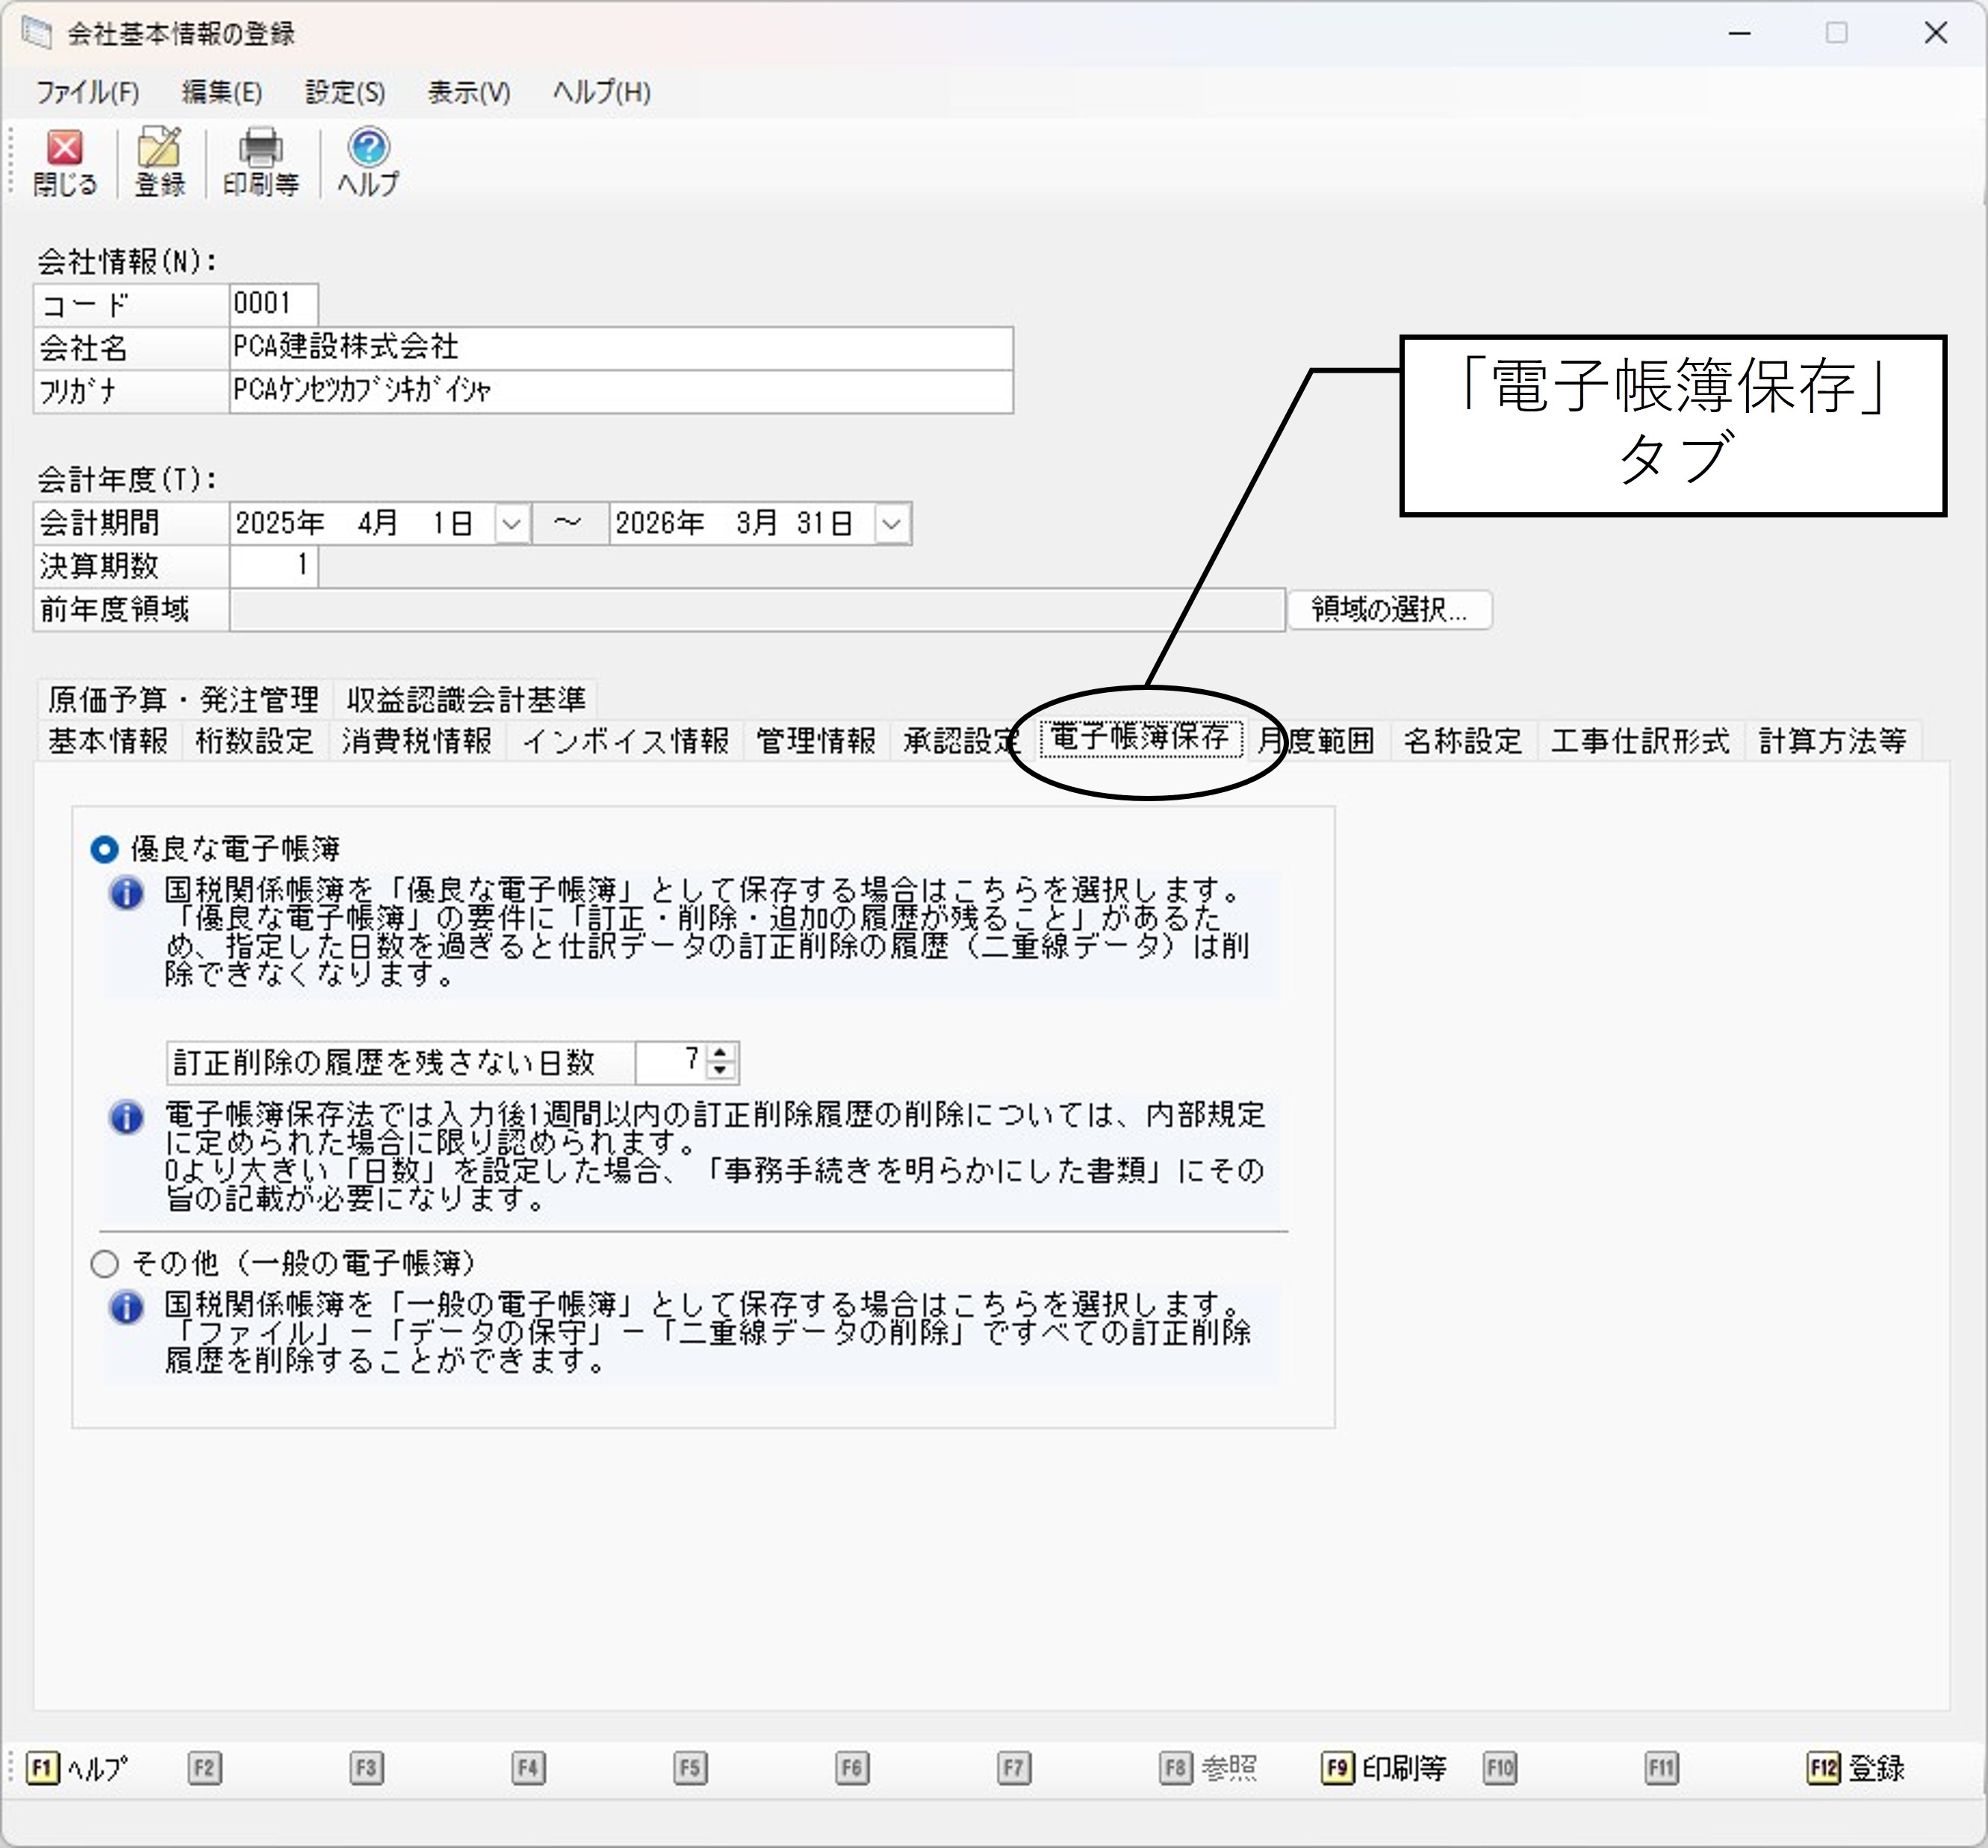The height and width of the screenshot is (1848, 1988).
Task: Click the 会社名 input field
Action: pos(621,347)
